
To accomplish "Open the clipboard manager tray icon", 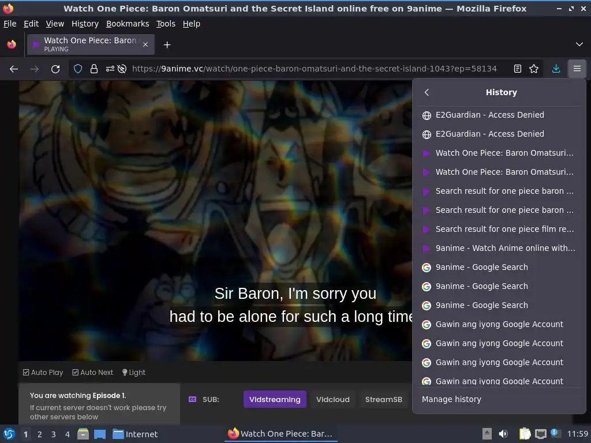I will tap(525, 434).
